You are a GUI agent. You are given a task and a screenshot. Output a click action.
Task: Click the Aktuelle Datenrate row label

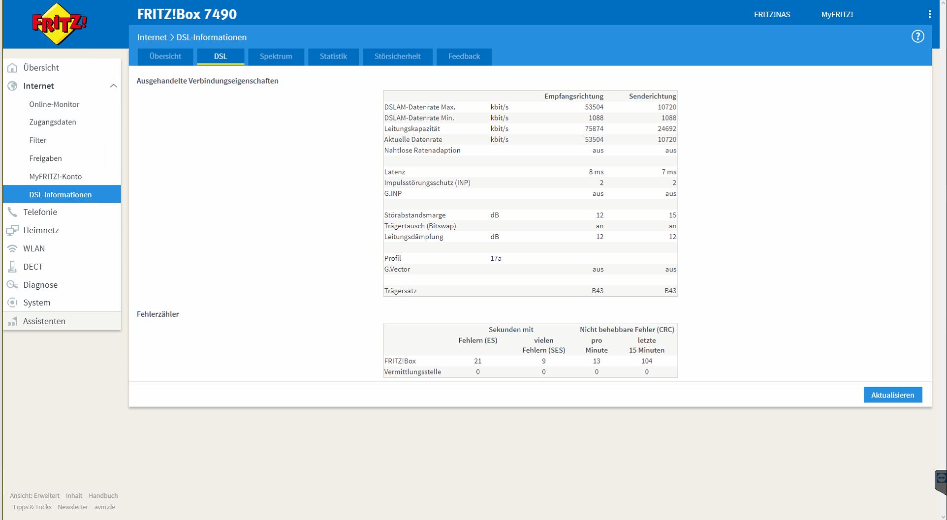pyautogui.click(x=413, y=140)
